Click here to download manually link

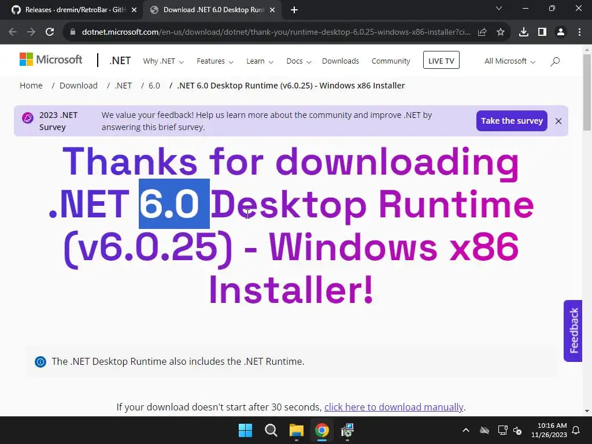pos(393,407)
